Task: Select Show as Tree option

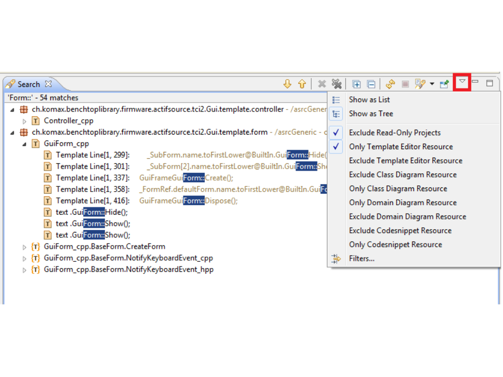Action: click(x=371, y=114)
